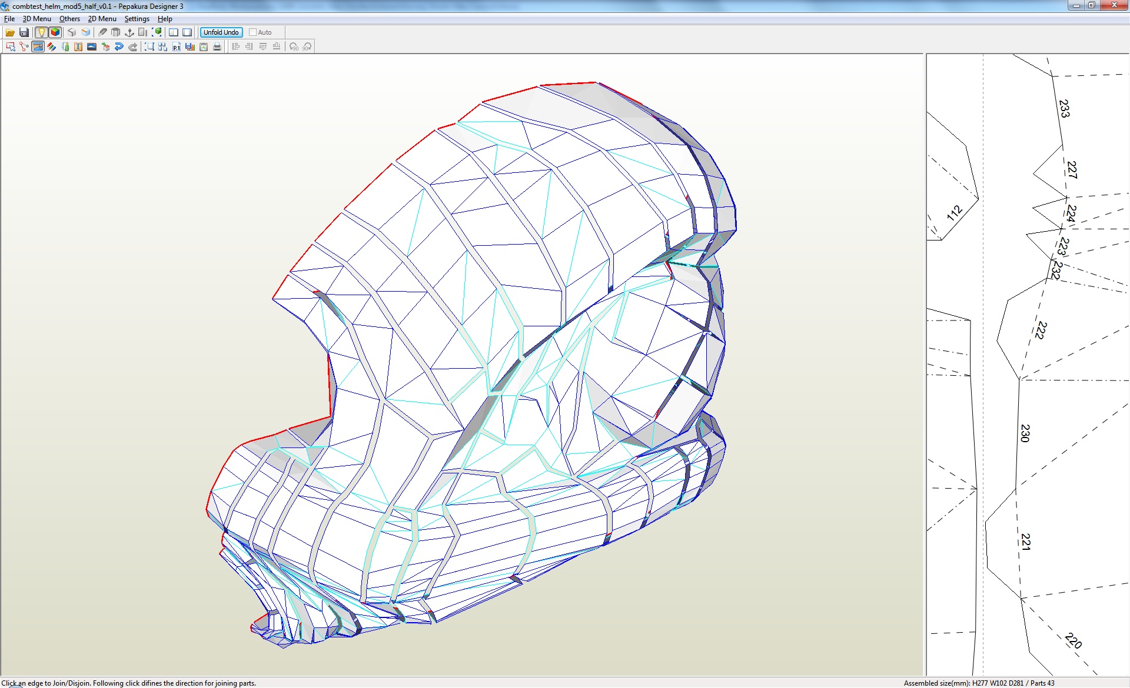Click edge label 112 in 2D pattern
This screenshot has width=1130, height=688.
[x=955, y=213]
